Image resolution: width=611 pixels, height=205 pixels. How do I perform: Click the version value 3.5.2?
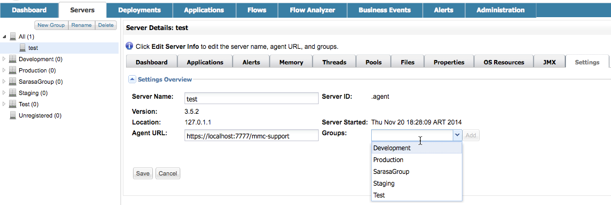pyautogui.click(x=192, y=112)
